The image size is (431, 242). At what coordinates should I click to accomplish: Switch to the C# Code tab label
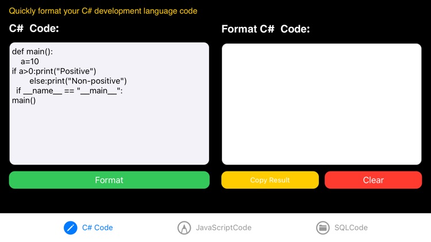97,228
